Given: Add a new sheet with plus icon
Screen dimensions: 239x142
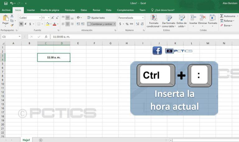Looking at the screenshot, I should pyautogui.click(x=41, y=140).
